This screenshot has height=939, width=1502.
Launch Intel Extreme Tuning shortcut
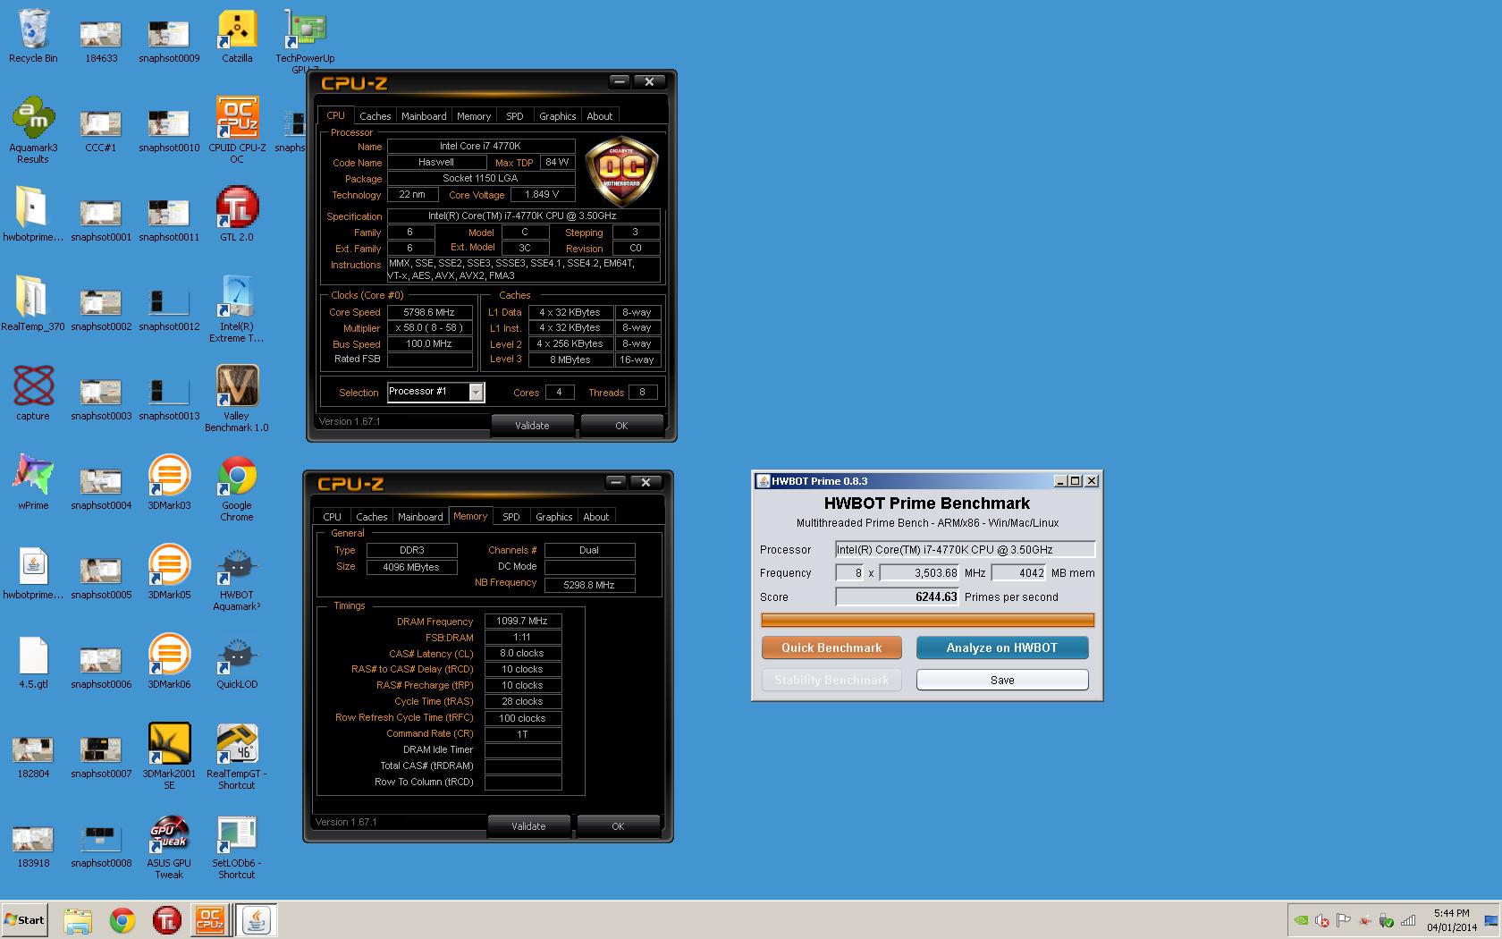[237, 309]
